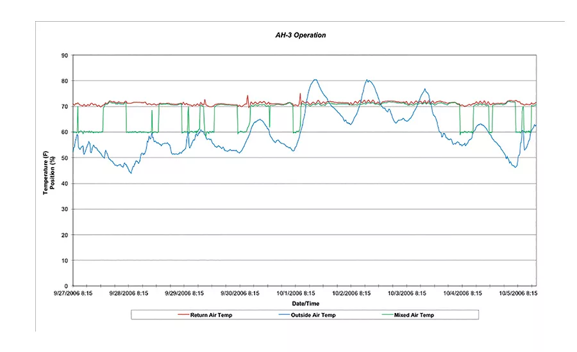The height and width of the screenshot is (352, 577).
Task: Click the '60' y-axis value
Action: click(65, 132)
